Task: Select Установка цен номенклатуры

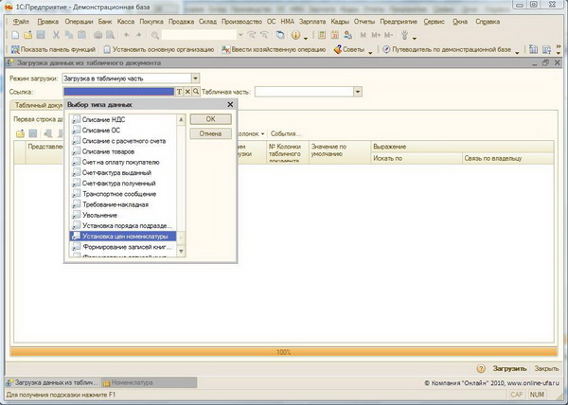Action: [123, 237]
